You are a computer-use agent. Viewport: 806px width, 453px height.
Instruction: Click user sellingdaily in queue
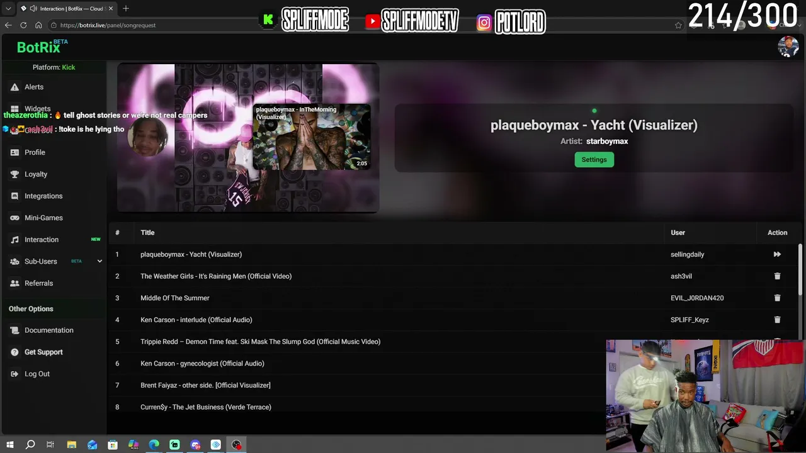688,254
